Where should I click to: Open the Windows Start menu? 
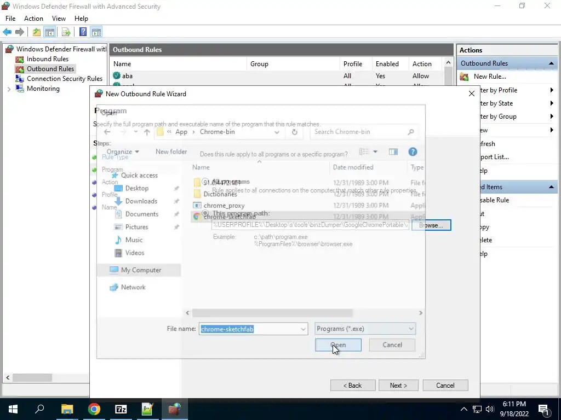(x=13, y=409)
